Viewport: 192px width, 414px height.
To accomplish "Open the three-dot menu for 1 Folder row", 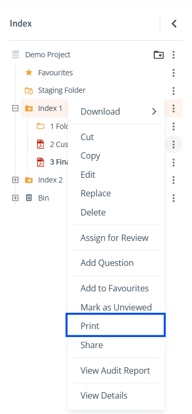I will (173, 126).
